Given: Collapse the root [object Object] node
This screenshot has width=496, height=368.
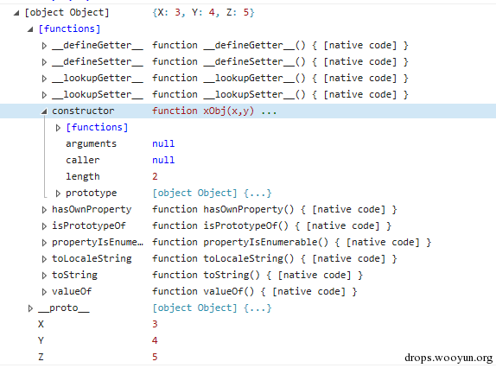Looking at the screenshot, I should [x=16, y=13].
